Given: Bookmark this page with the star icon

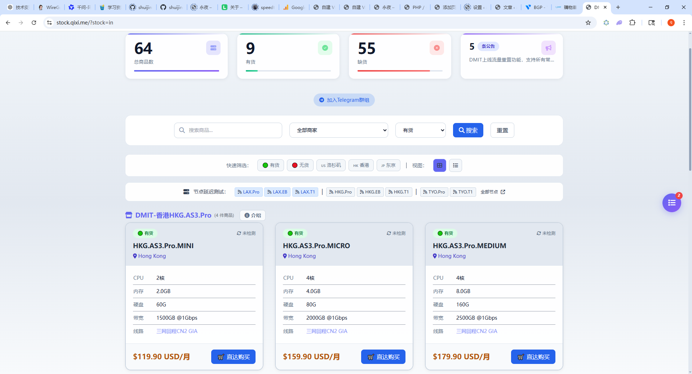Looking at the screenshot, I should tap(588, 23).
